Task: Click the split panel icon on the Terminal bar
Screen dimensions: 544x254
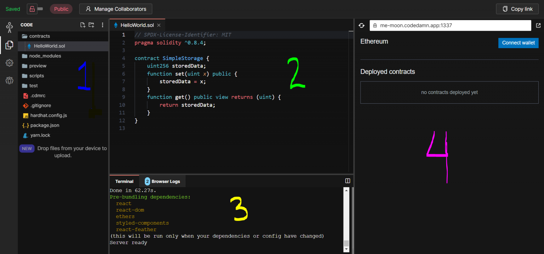Action: click(x=347, y=181)
